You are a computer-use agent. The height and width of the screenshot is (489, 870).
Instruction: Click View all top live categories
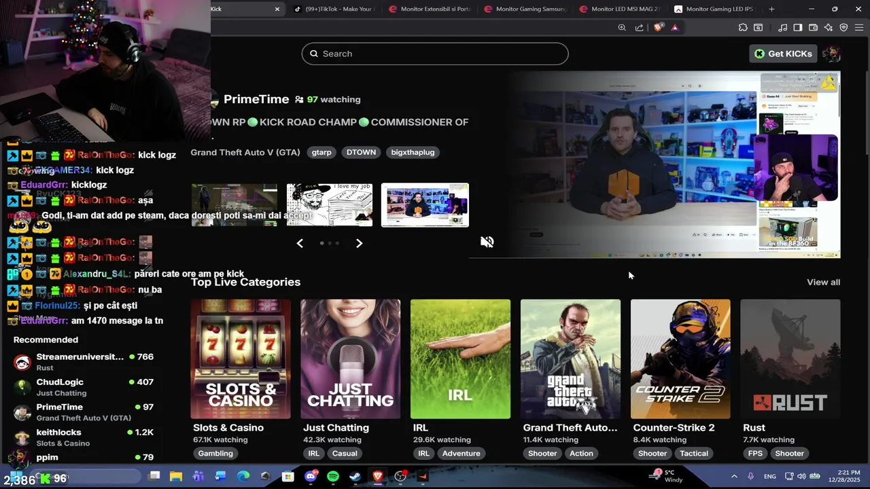[x=823, y=282]
